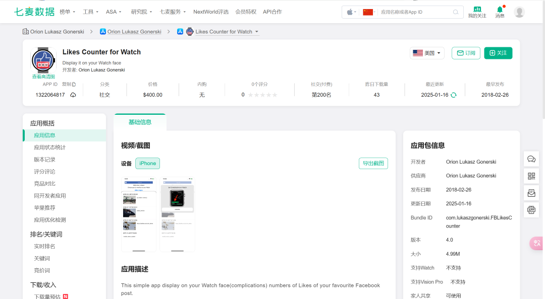Click the company building breadcrumb icon
Screen dimensions: 545x299
tap(26, 32)
